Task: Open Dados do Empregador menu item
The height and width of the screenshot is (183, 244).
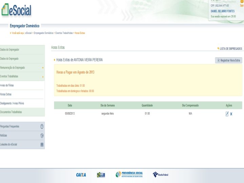Action: (x=22, y=49)
